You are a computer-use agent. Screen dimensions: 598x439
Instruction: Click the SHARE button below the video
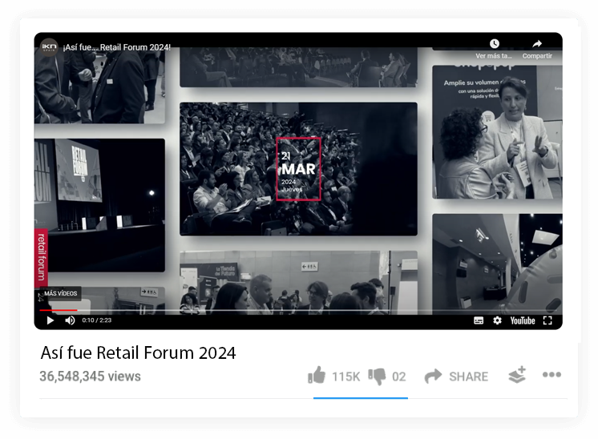click(x=456, y=377)
